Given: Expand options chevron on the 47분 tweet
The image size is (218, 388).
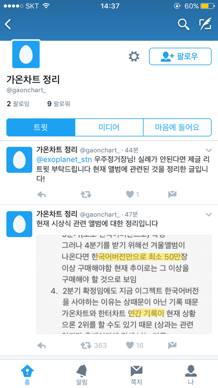Looking at the screenshot, I should pos(209,214).
